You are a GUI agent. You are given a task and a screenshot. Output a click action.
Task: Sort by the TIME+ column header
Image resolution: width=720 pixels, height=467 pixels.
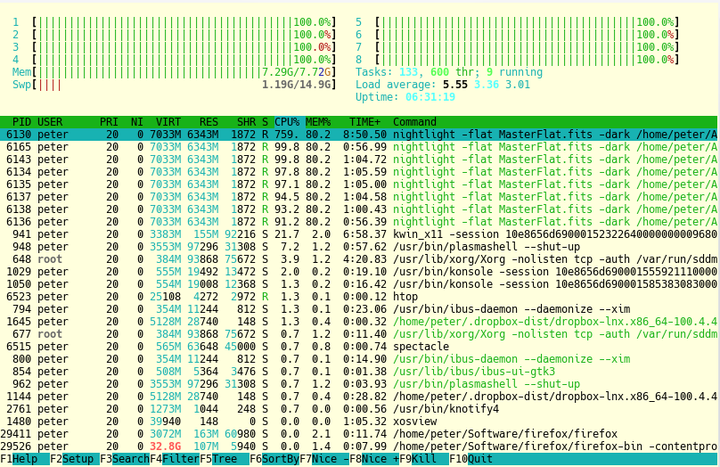point(364,122)
